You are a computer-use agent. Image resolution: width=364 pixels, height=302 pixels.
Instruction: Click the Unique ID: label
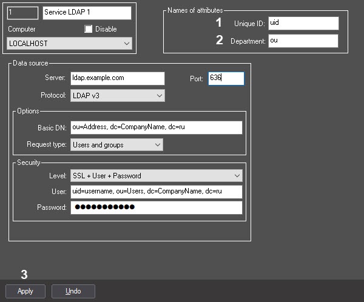(249, 24)
